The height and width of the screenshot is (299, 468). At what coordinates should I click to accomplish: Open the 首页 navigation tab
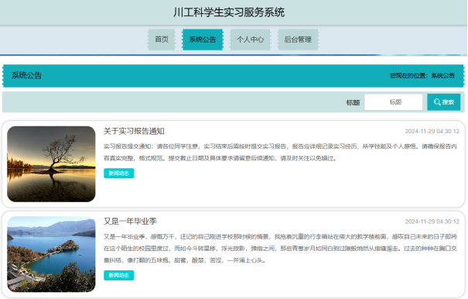click(x=162, y=40)
